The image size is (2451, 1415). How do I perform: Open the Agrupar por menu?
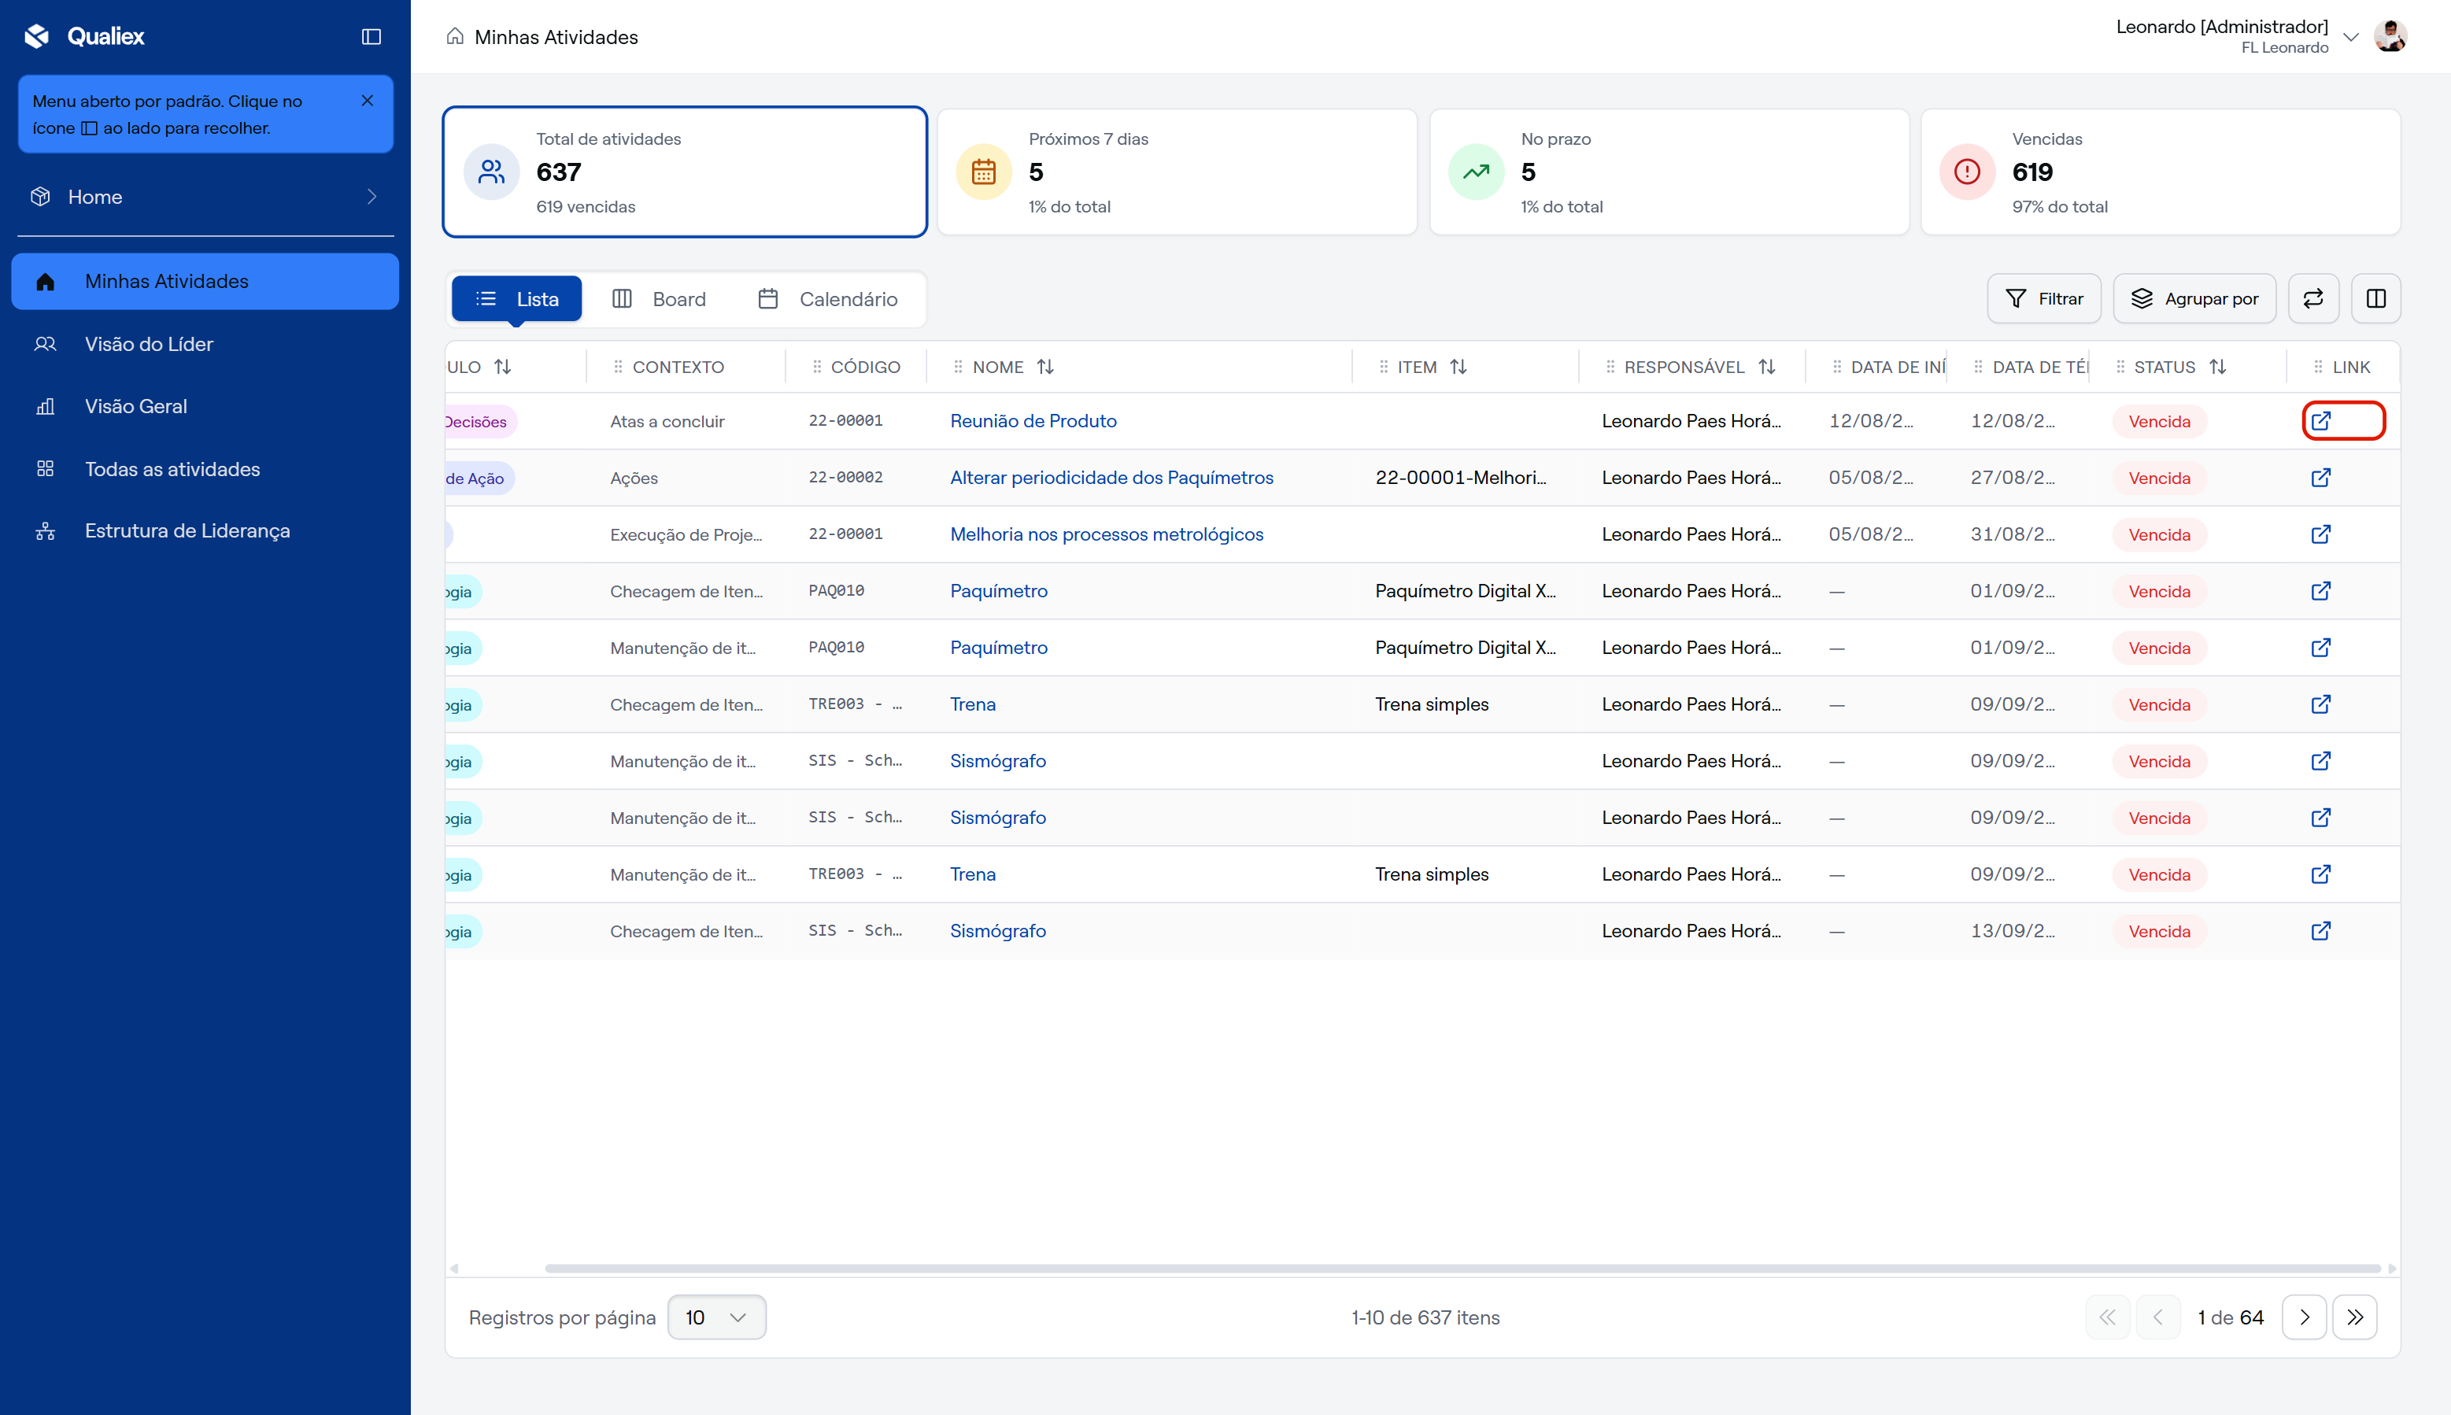(2194, 298)
